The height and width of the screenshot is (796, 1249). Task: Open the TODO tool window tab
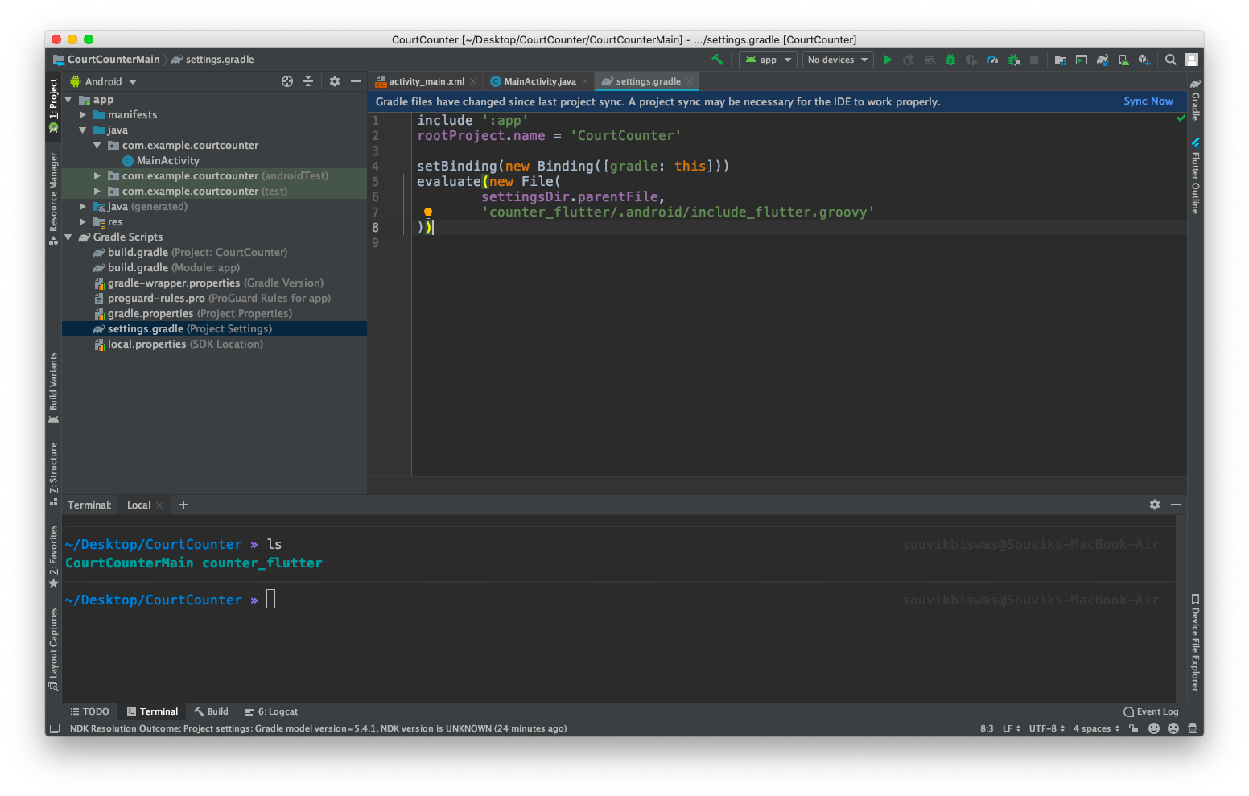point(89,711)
